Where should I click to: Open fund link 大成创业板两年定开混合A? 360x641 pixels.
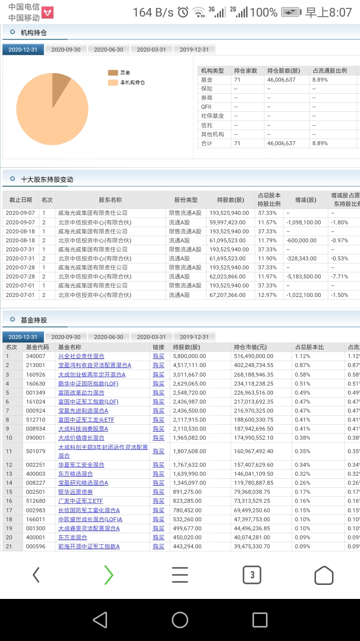92,374
